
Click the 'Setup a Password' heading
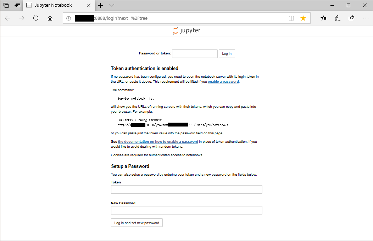pyautogui.click(x=130, y=166)
